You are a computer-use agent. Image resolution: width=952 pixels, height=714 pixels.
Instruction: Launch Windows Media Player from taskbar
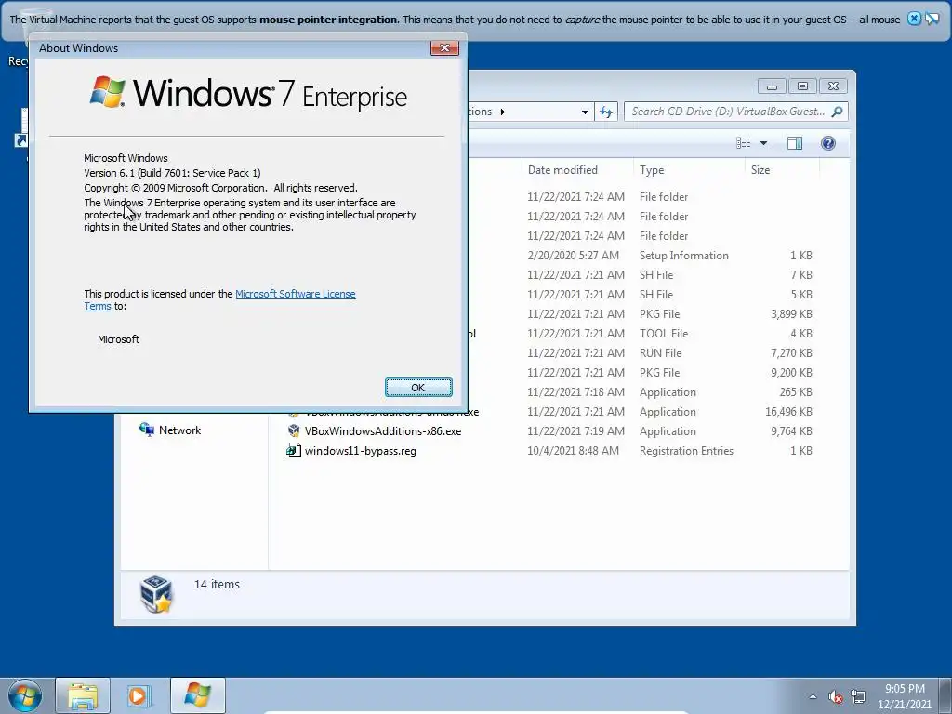click(x=139, y=695)
